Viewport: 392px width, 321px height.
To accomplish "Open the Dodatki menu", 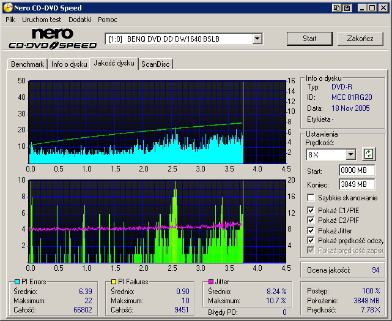I will 80,20.
